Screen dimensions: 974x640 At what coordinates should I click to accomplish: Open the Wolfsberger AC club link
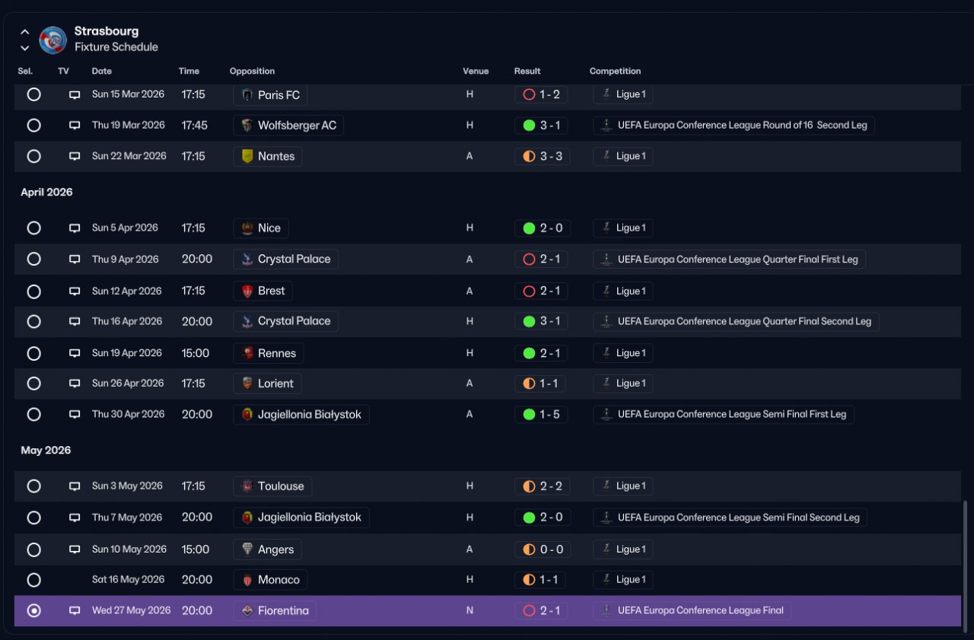pos(288,126)
